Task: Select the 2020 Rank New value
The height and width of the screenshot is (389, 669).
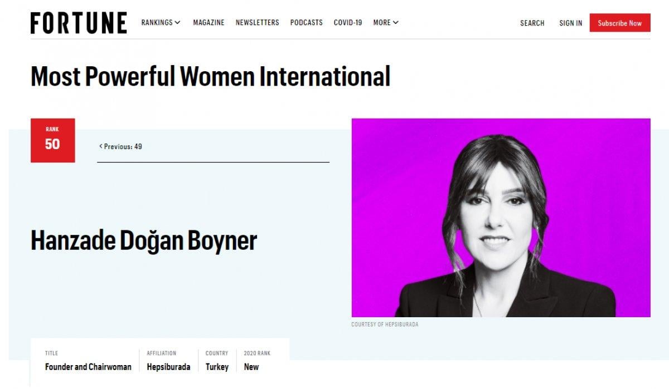Action: (251, 367)
